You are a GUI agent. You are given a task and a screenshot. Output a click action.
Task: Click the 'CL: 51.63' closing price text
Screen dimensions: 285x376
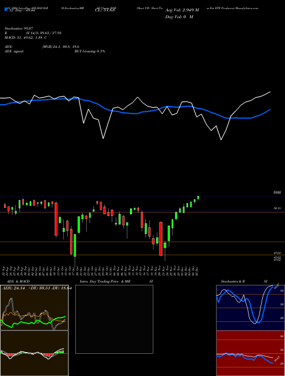pos(104,10)
